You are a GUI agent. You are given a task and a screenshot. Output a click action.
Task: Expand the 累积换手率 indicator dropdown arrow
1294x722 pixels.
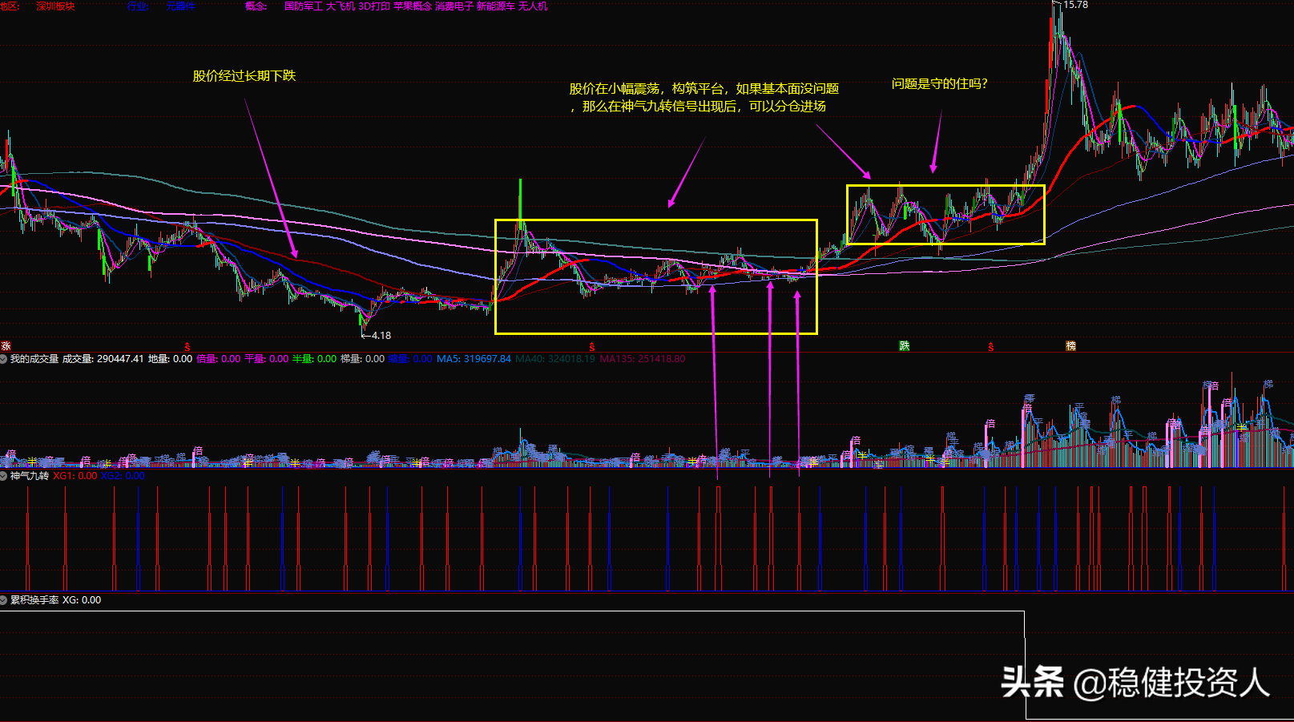(4, 600)
